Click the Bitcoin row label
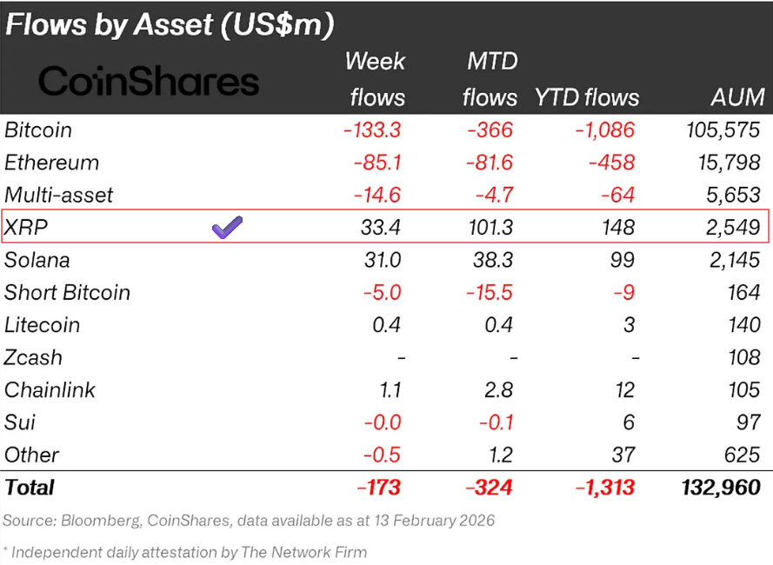Viewport: 773px width, 565px height. pos(38,130)
